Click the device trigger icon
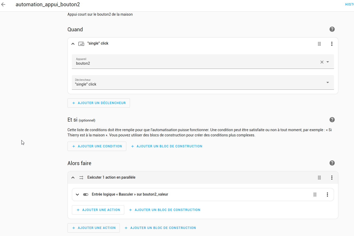Screen dimensions: 354x236 click(81, 44)
